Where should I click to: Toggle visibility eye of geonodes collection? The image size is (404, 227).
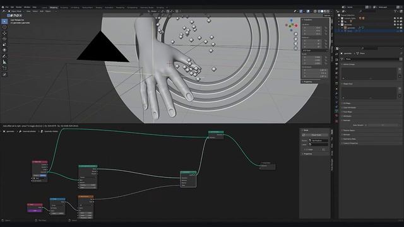(x=398, y=25)
